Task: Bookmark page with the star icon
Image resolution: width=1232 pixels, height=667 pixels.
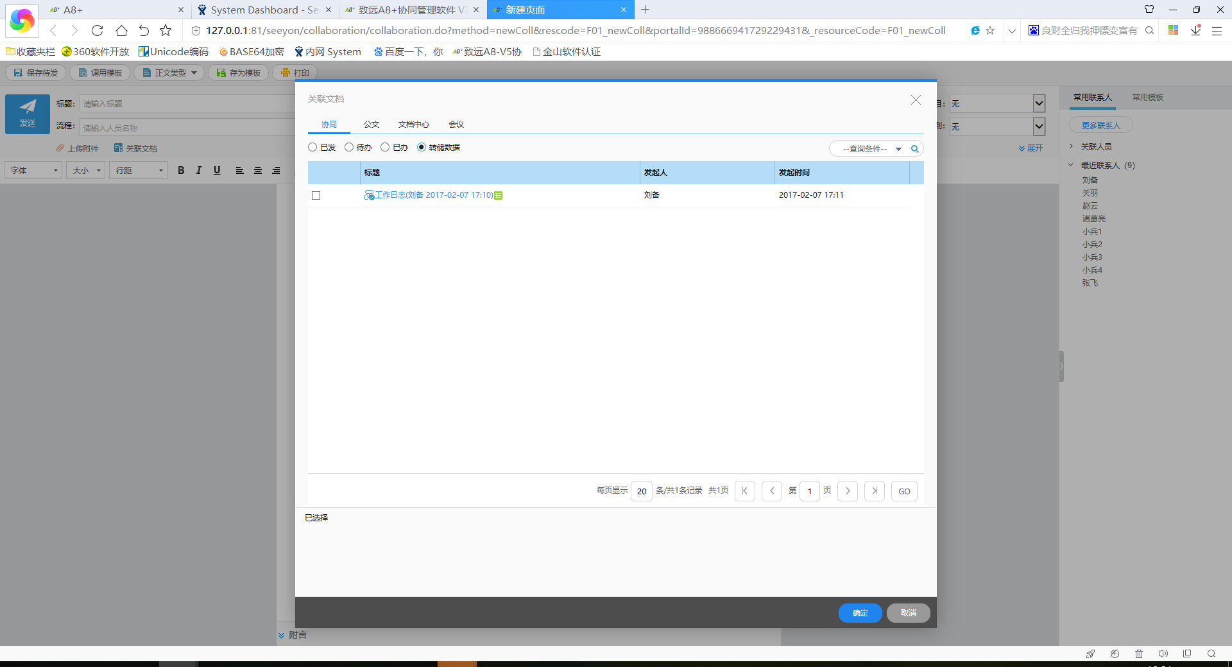Action: (166, 30)
